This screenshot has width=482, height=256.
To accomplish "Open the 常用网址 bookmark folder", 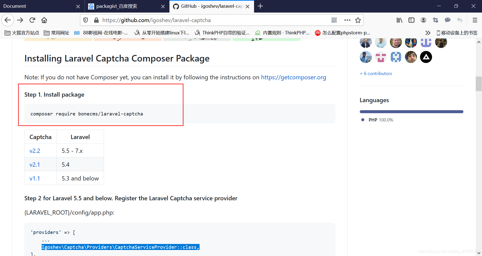I will pos(56,33).
